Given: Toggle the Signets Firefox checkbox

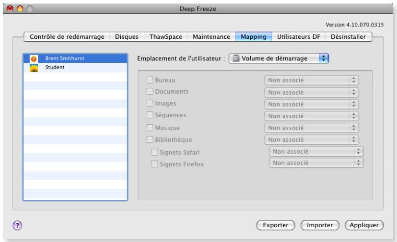Looking at the screenshot, I should click(155, 164).
